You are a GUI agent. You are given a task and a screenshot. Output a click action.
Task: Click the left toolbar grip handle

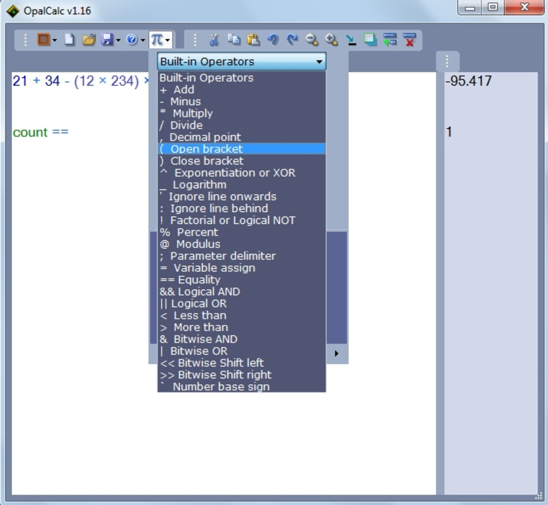(x=25, y=40)
